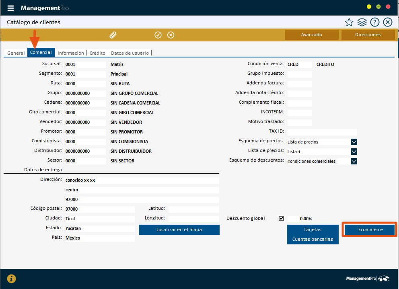399x289 pixels.
Task: Click the Giro comercial code field
Action: (86, 113)
